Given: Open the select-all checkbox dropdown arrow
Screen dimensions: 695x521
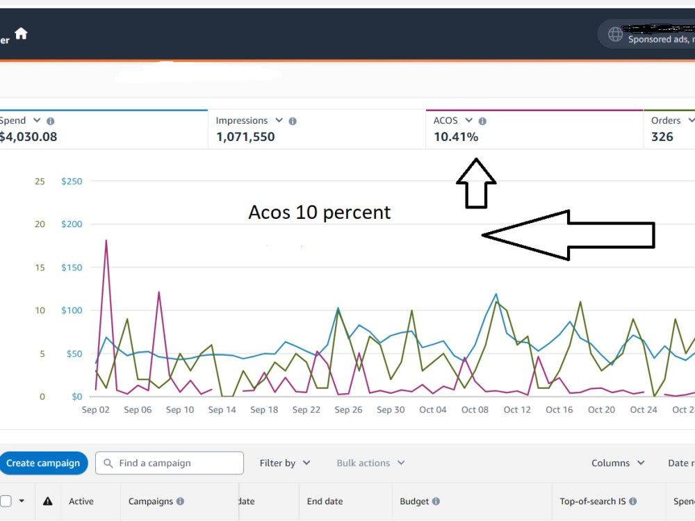Looking at the screenshot, I should [x=22, y=501].
